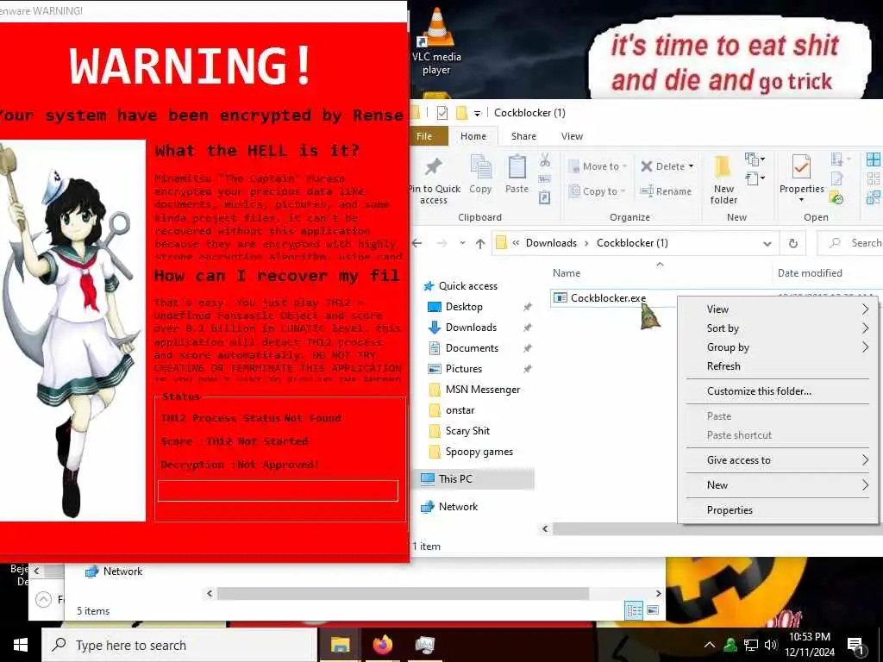Select Customize this folder... option
This screenshot has width=883, height=662.
pos(778,391)
